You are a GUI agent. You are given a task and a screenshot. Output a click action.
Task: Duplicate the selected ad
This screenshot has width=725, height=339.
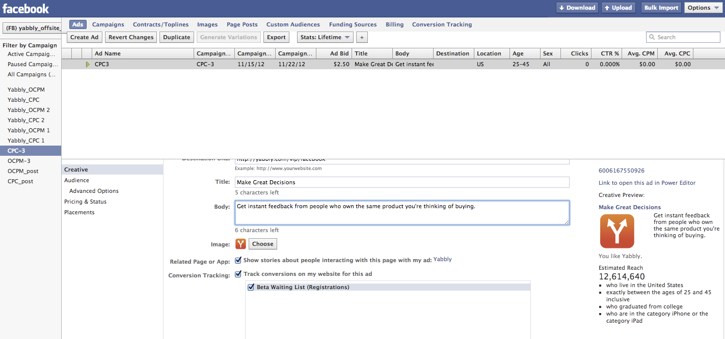coord(177,37)
